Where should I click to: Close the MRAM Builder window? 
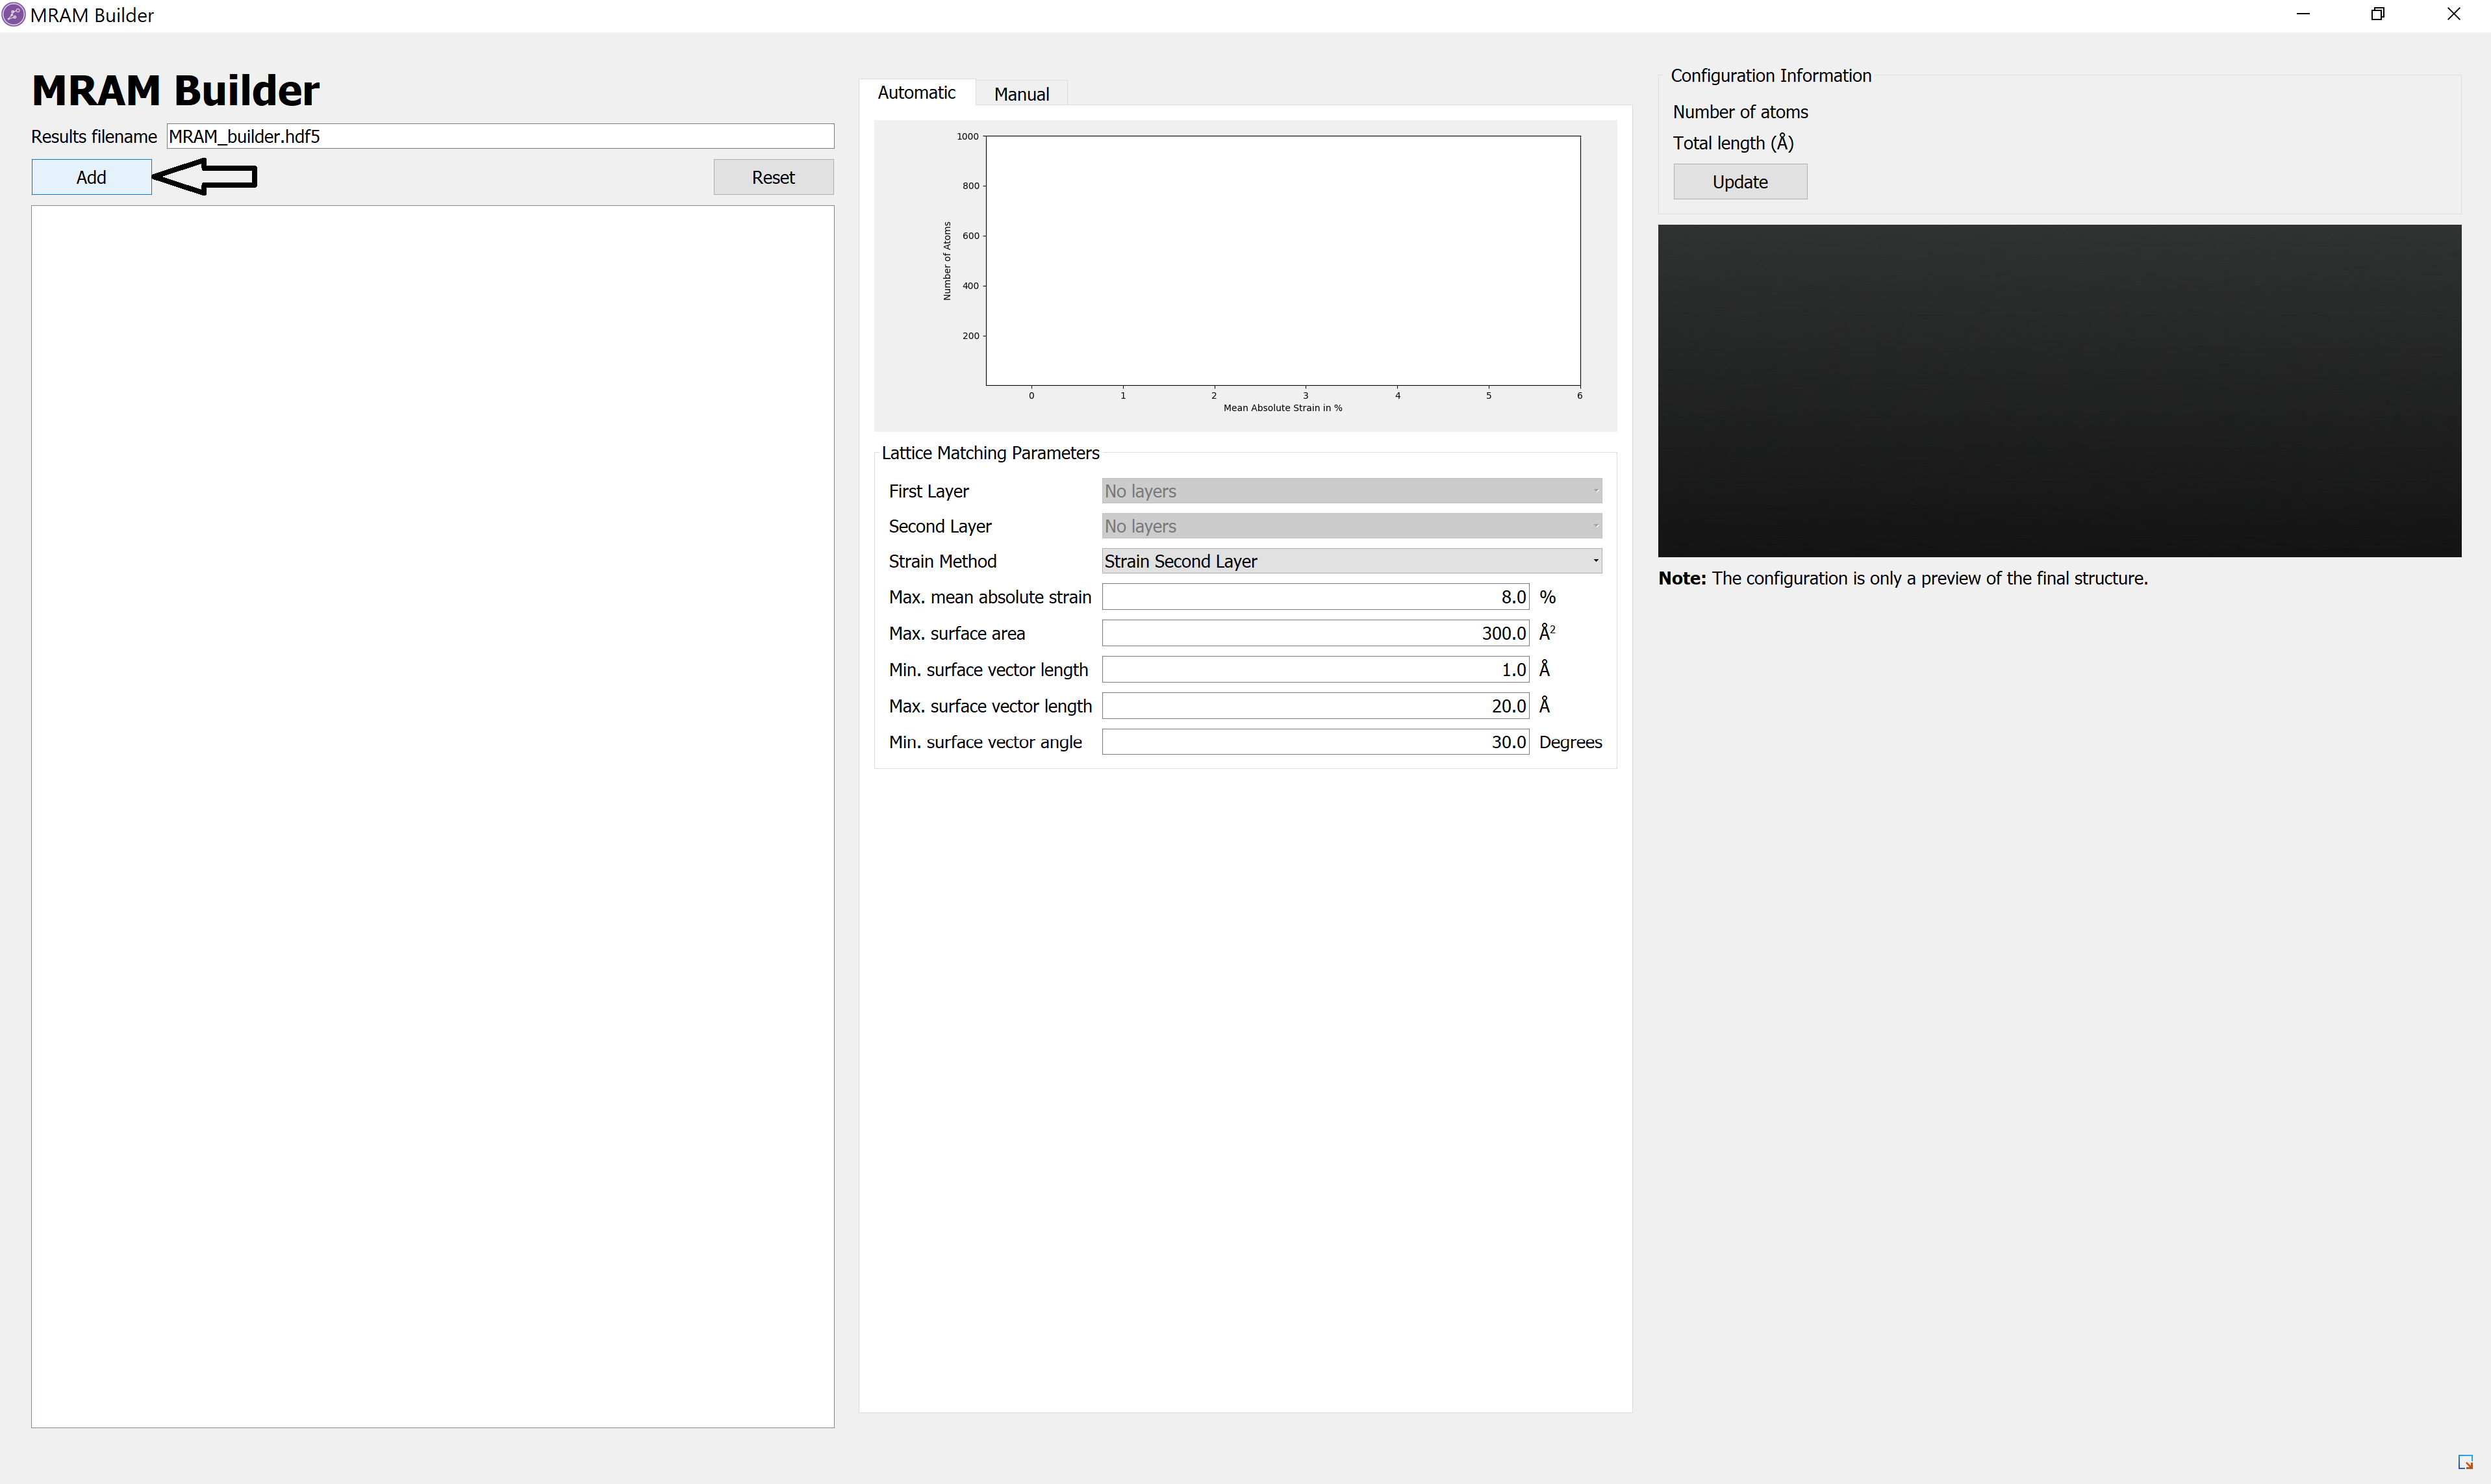[2453, 14]
